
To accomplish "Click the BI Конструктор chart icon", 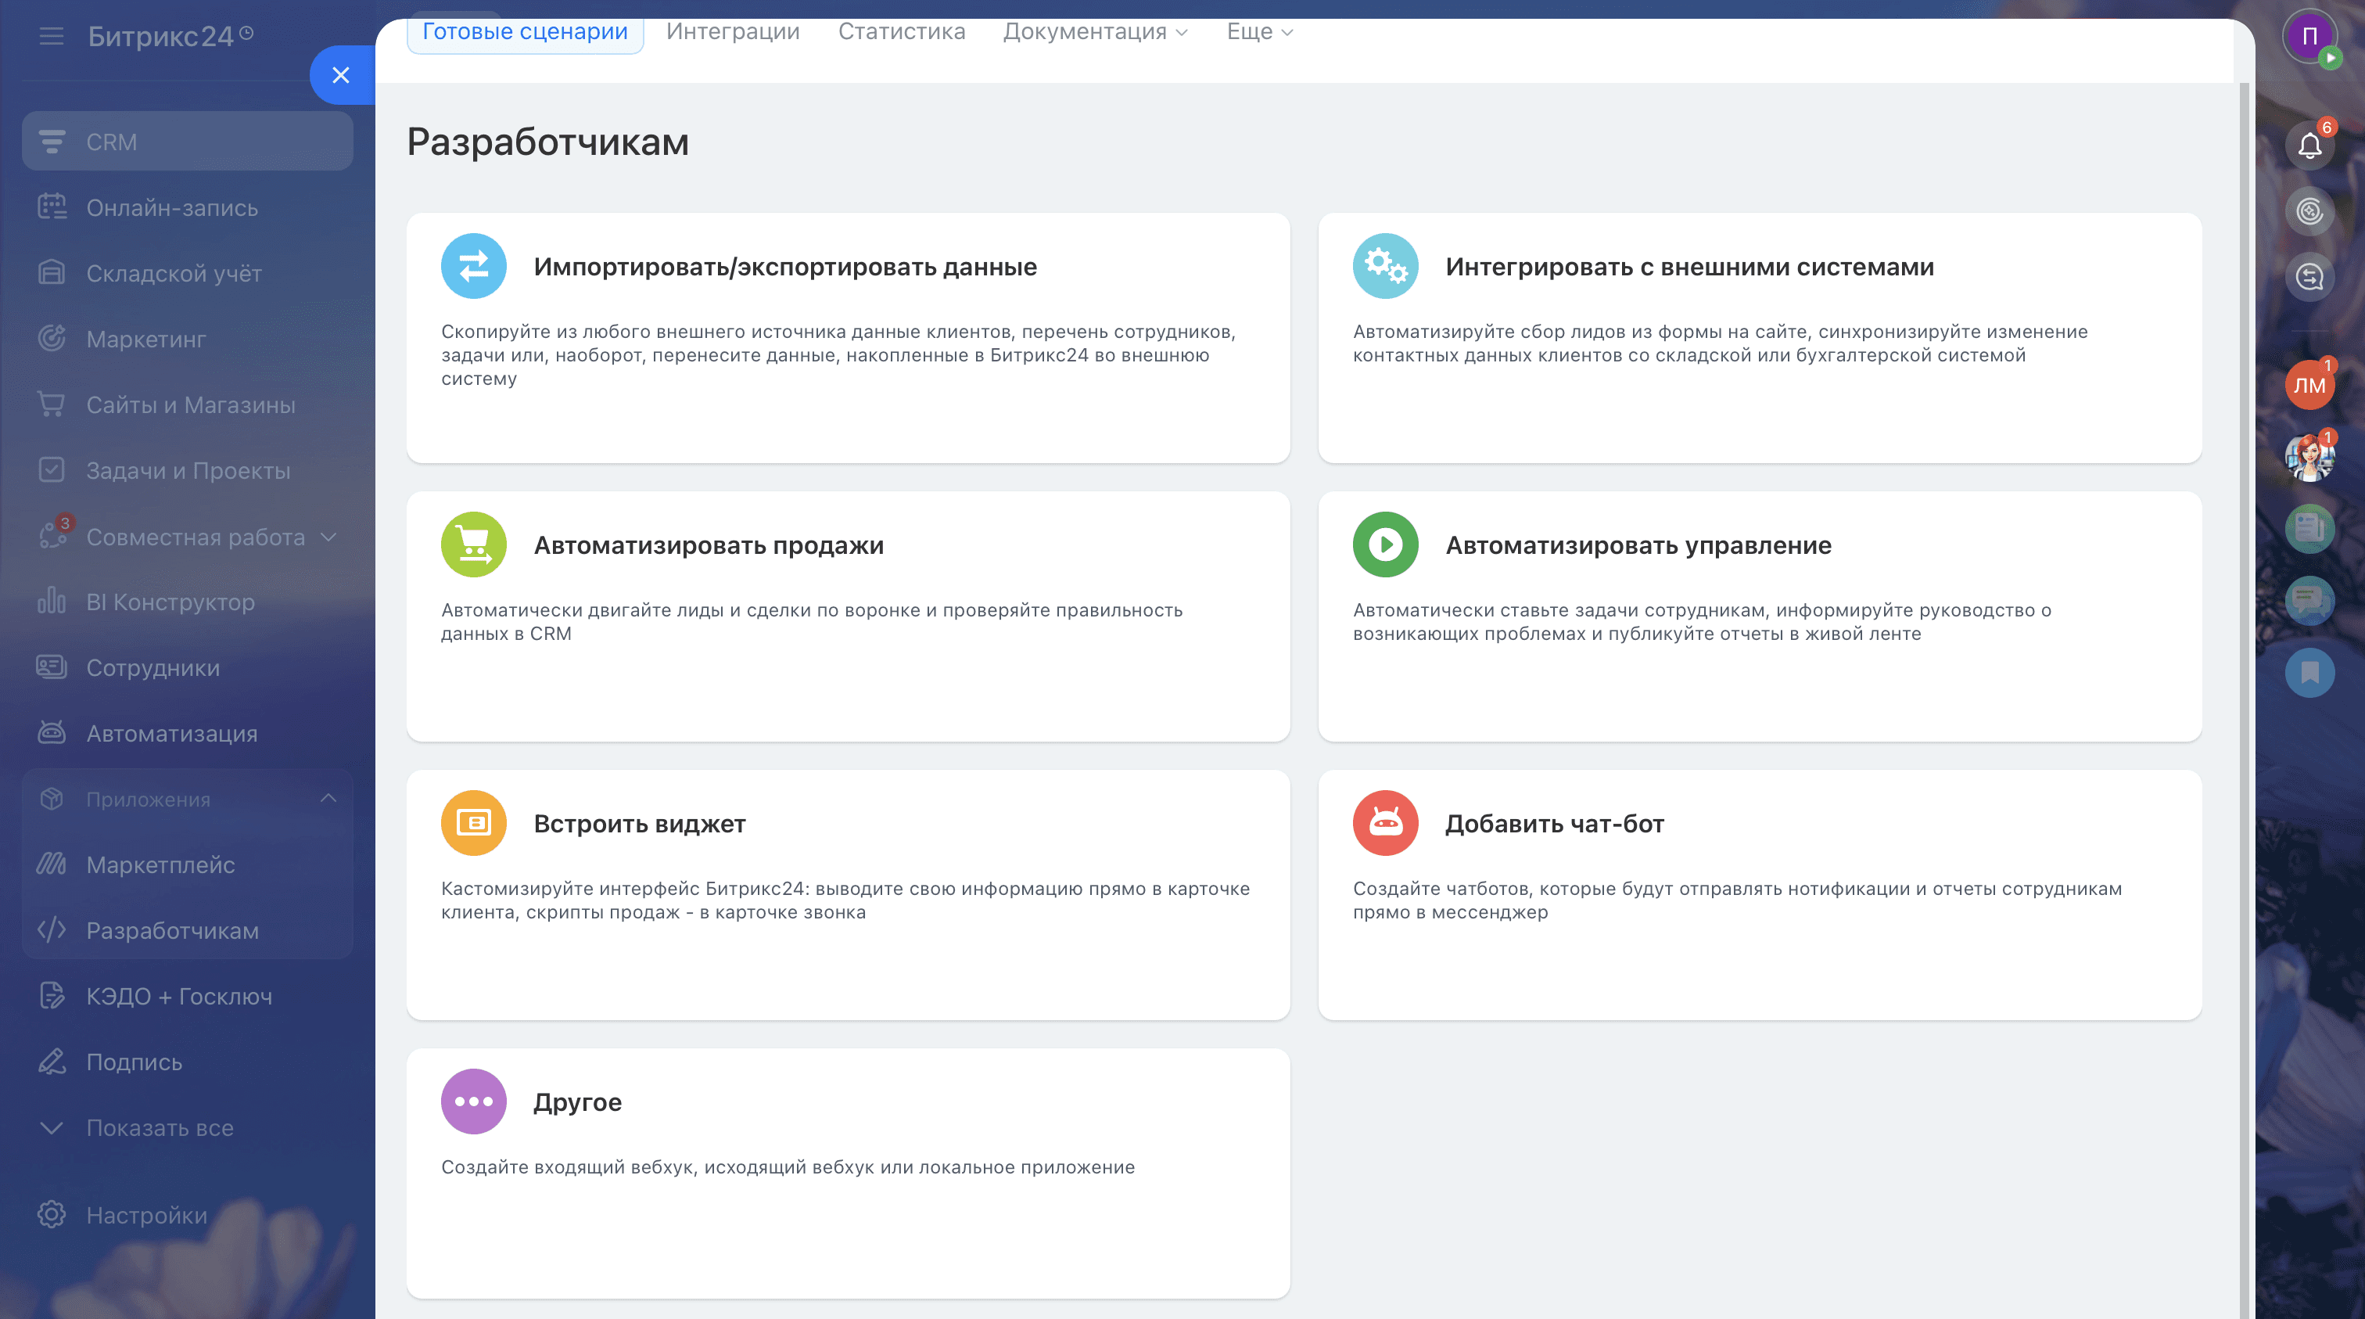I will click(x=52, y=601).
